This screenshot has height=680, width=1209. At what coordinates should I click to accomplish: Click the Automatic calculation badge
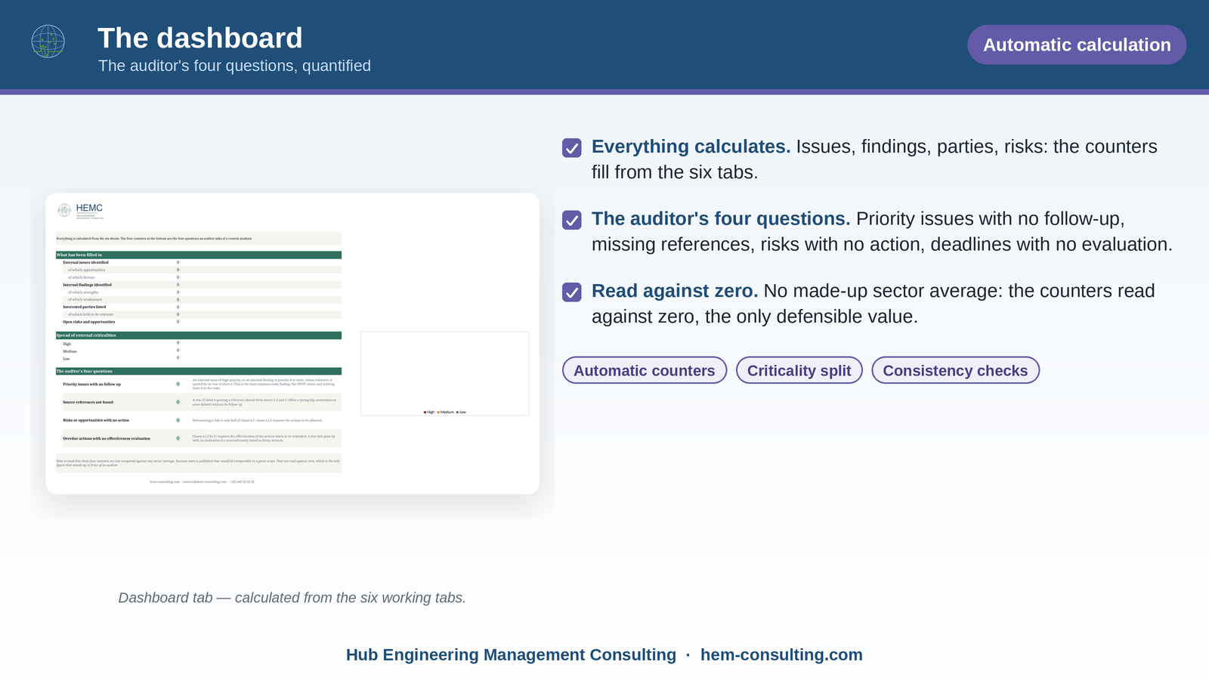1077,45
